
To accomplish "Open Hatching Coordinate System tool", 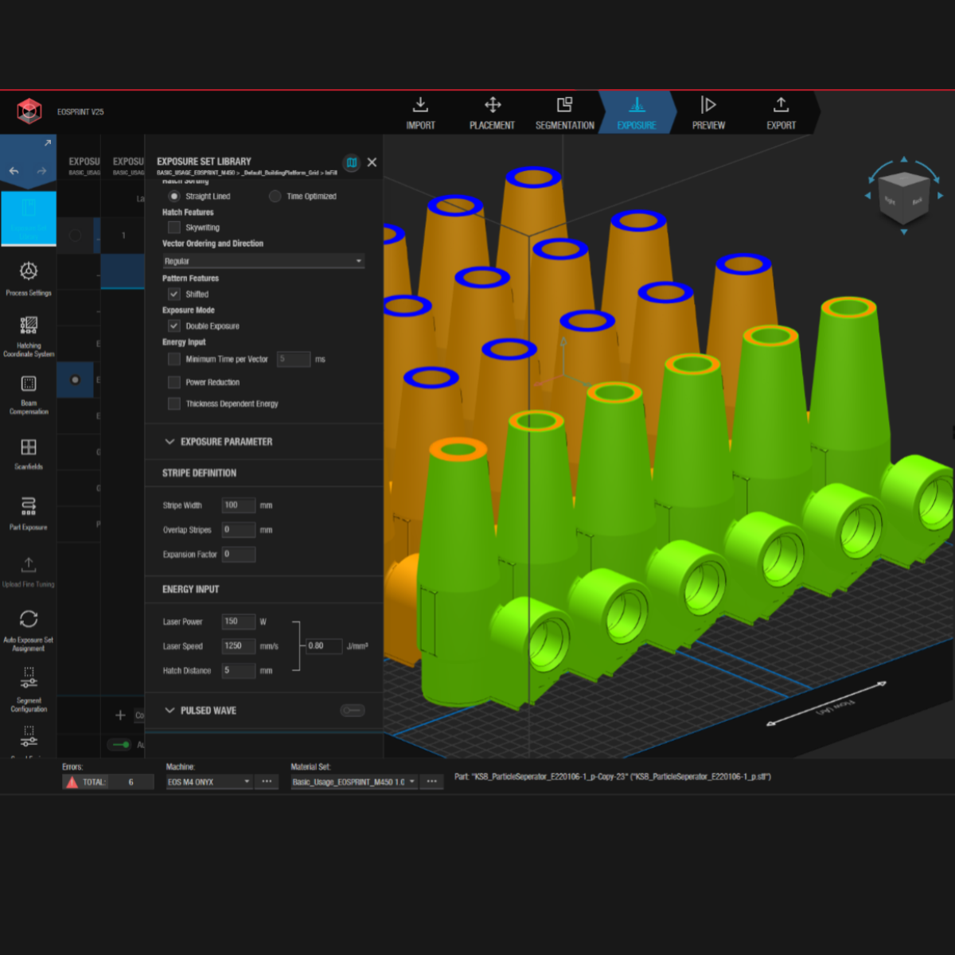I will point(29,337).
